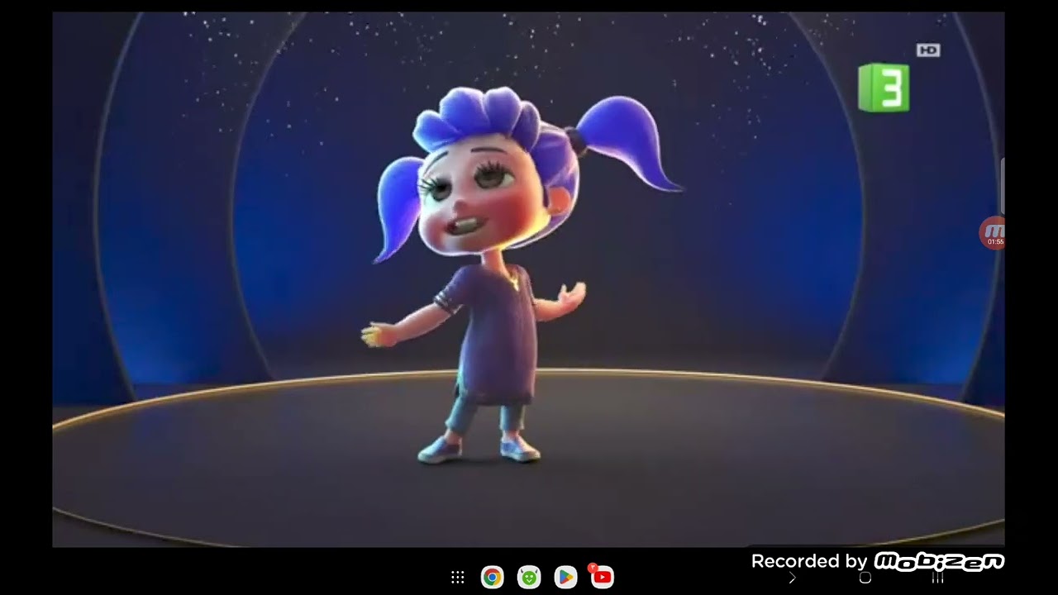Open the recent apps navigation button

pyautogui.click(x=938, y=578)
